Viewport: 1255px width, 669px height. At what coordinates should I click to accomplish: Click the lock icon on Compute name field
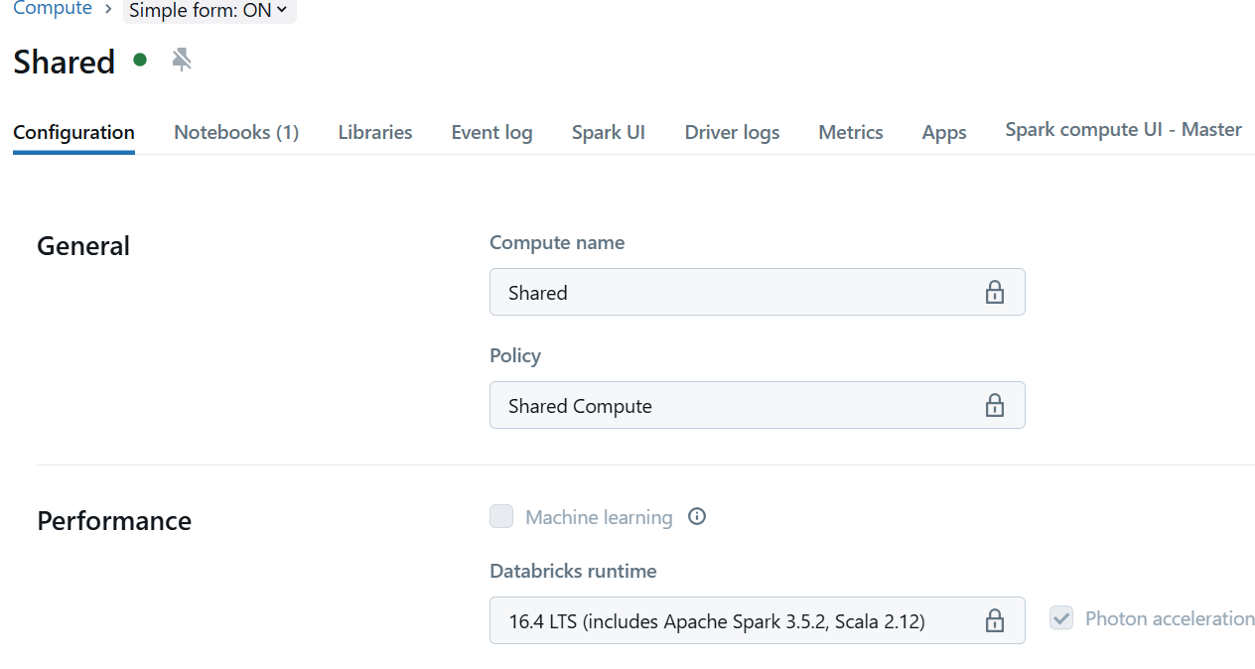[x=994, y=292]
